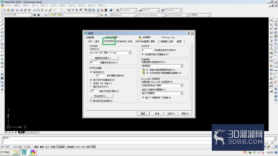Viewport: 278px width, 156px height.
Task: Select the Move tool in modify toolbar
Action: (x=276, y=40)
